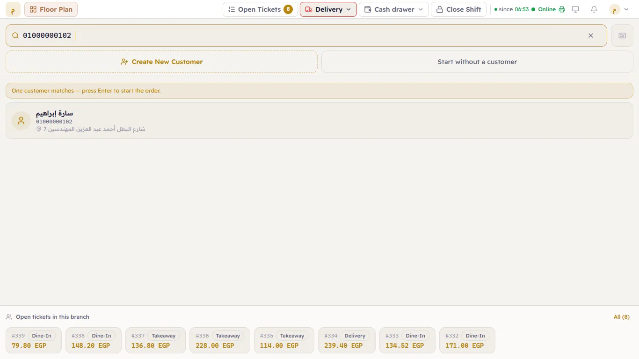Click Create New Customer
The height and width of the screenshot is (359, 639).
[x=161, y=62]
